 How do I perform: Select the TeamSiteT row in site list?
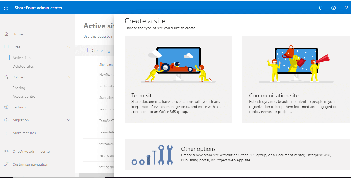coord(99,121)
